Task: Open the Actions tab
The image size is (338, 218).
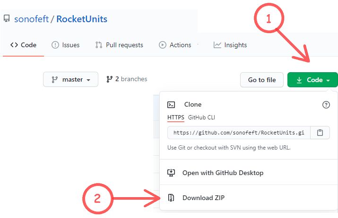Action: 175,45
